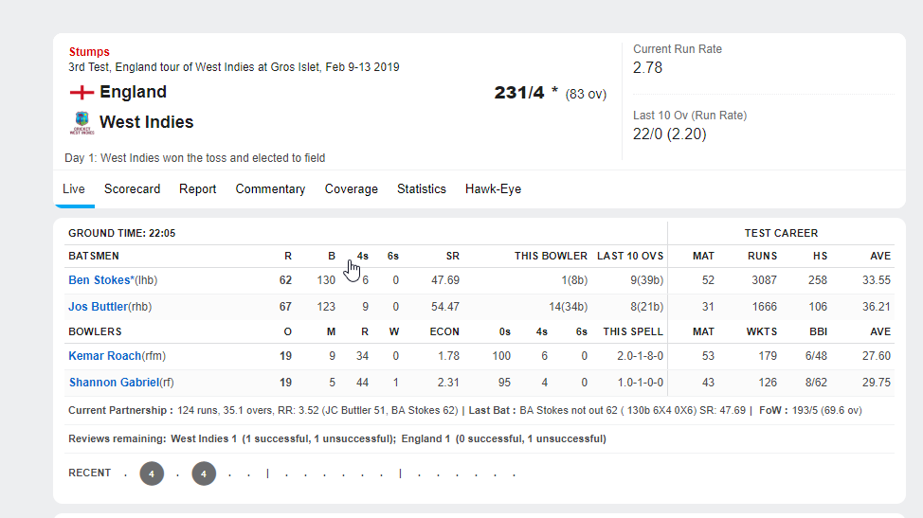Open the Report tab

pyautogui.click(x=198, y=188)
